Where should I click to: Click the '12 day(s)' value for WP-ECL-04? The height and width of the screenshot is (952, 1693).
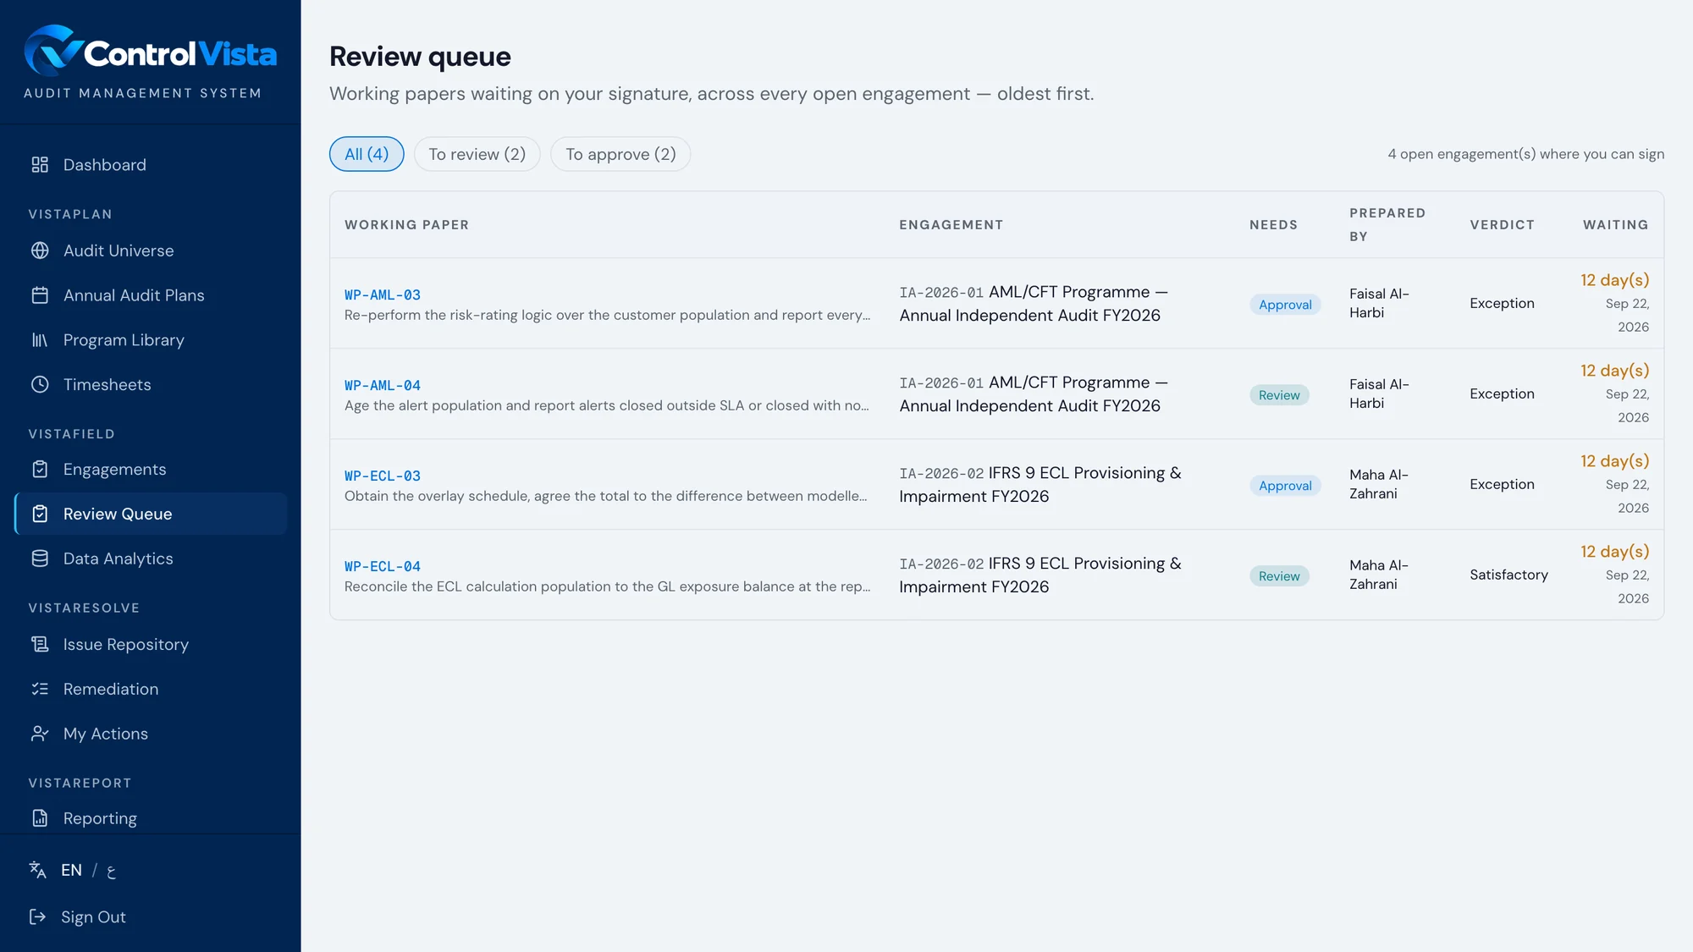1614,552
